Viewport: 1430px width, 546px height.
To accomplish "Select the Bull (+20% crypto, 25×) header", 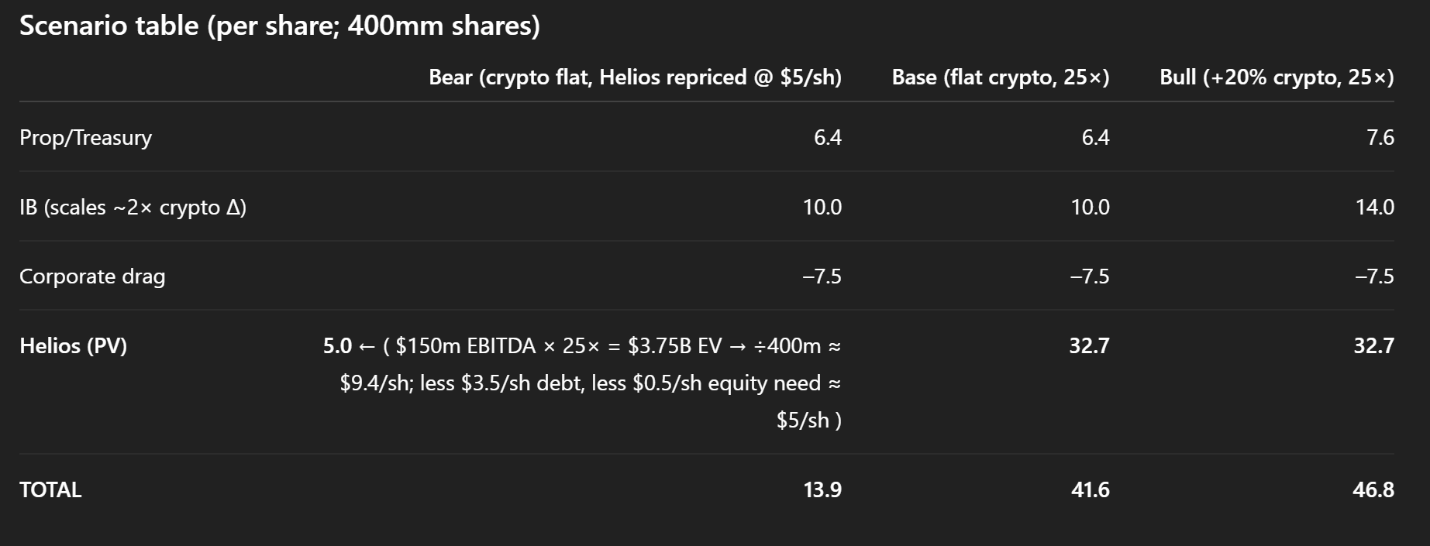I will (x=1277, y=77).
